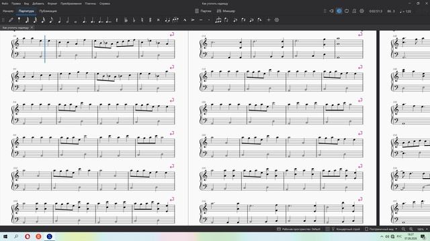This screenshot has height=241, width=430.
Task: Select voice 1
Action: click(x=235, y=19)
